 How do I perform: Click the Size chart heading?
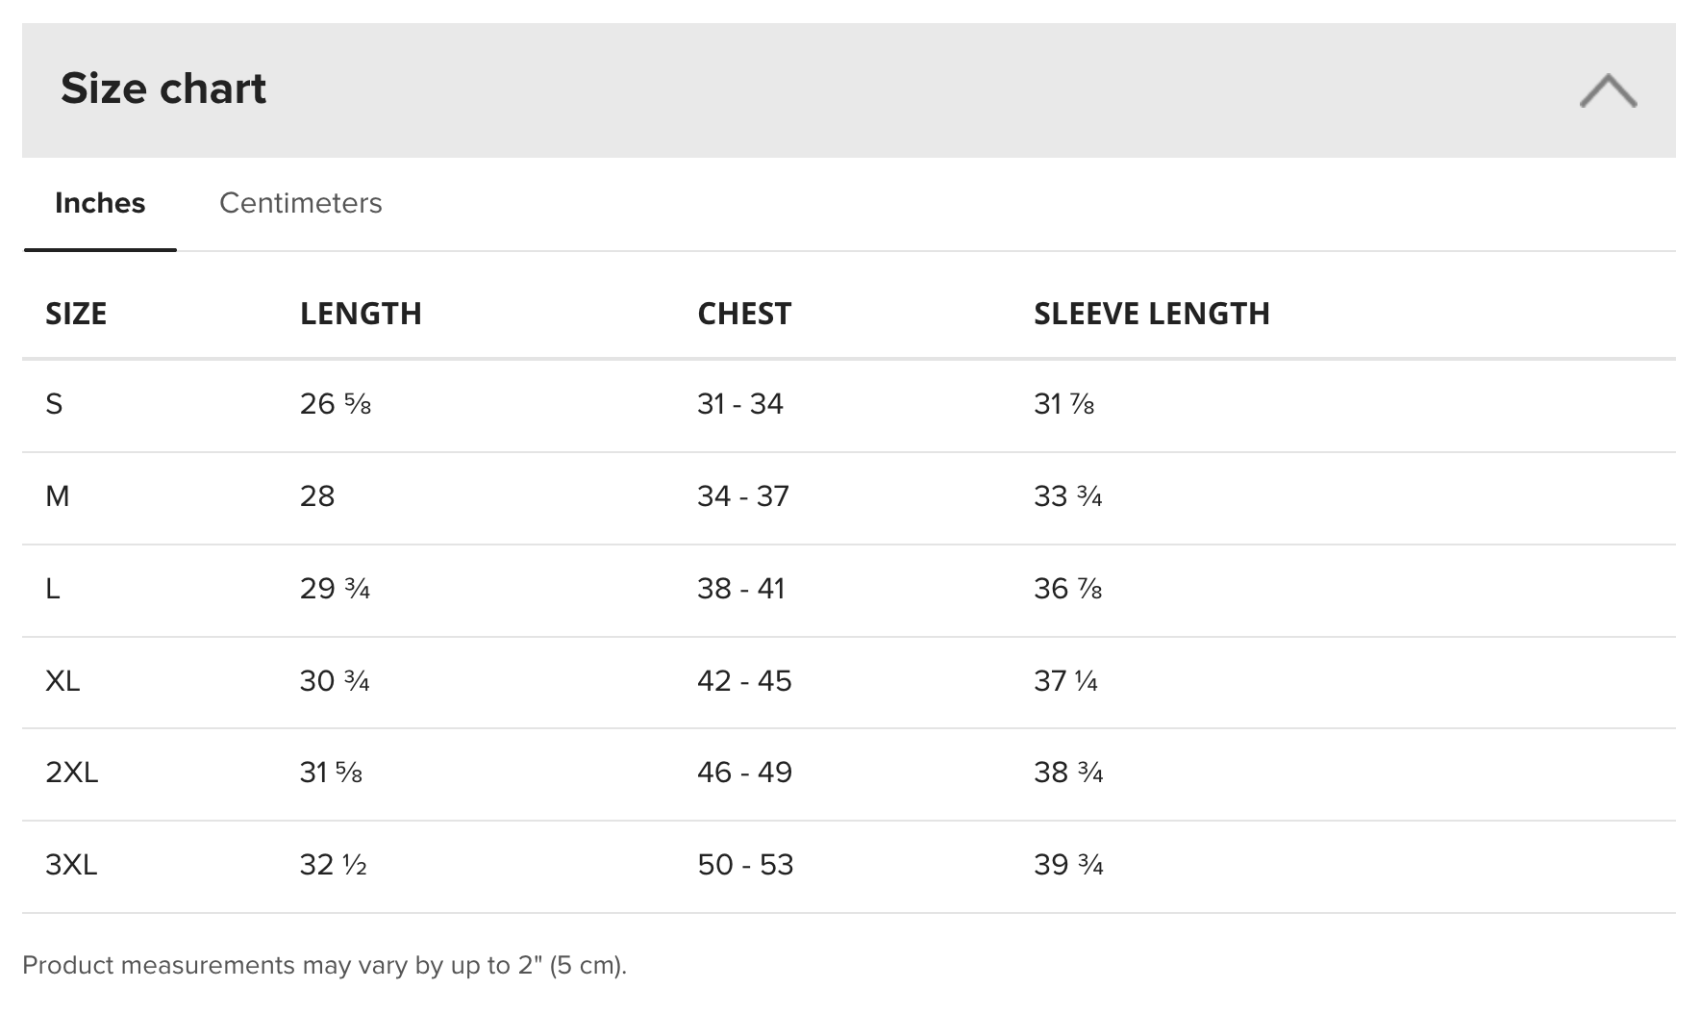click(x=163, y=89)
